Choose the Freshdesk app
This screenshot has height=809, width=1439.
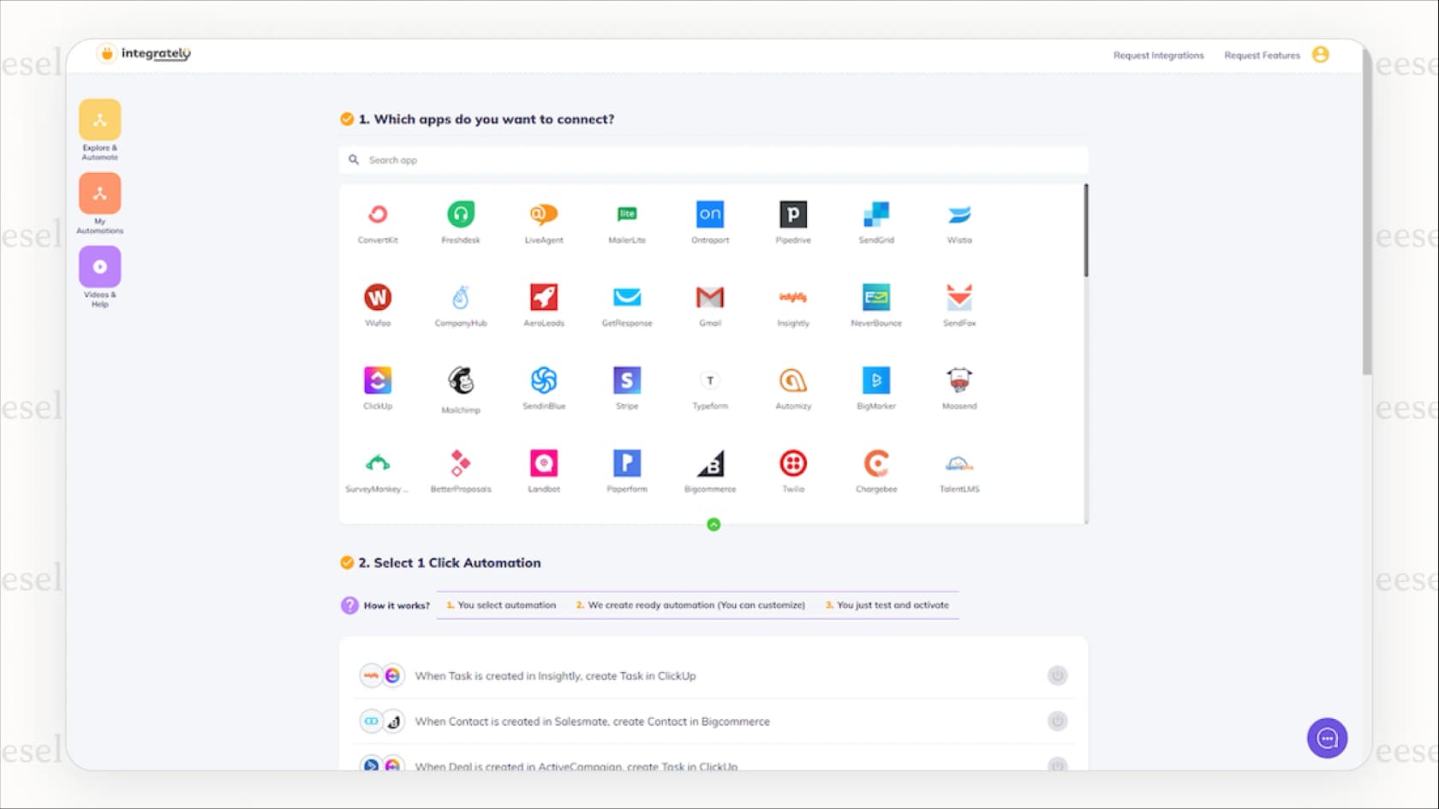pos(461,214)
